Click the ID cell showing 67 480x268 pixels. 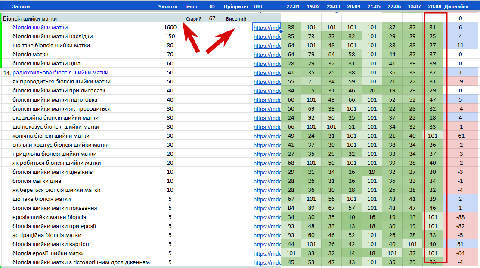click(x=212, y=18)
